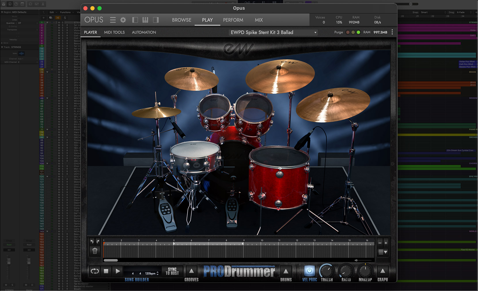Viewport: 478px width, 291px height.
Task: Collapse the Track: STRINGS inspector section
Action: pos(2,47)
